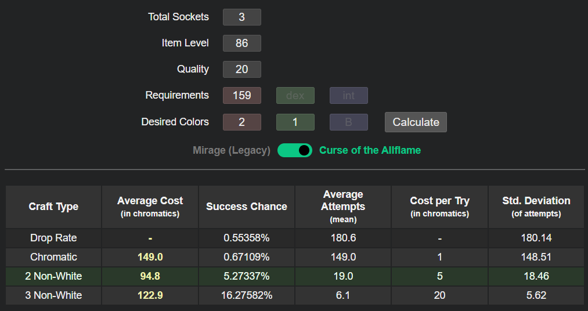Click the 122.9 average cost value
This screenshot has height=311, width=588.
[x=150, y=295]
